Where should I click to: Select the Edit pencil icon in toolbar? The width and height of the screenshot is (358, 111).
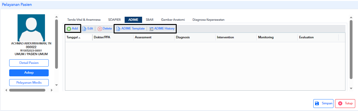[x=84, y=29]
